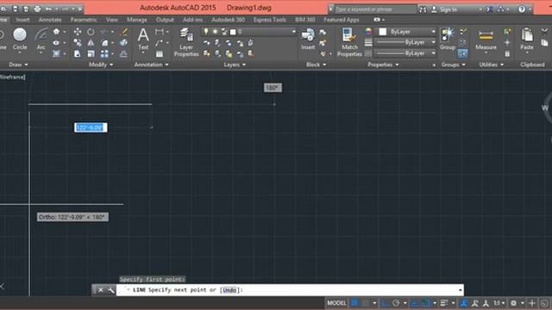Expand the Block panel dropdown
This screenshot has width=552, height=310.
pos(317,65)
